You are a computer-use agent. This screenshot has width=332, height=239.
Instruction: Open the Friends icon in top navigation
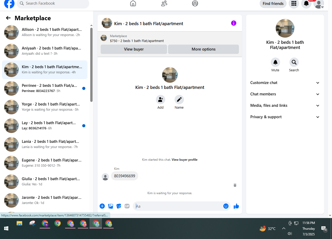[x=164, y=3]
